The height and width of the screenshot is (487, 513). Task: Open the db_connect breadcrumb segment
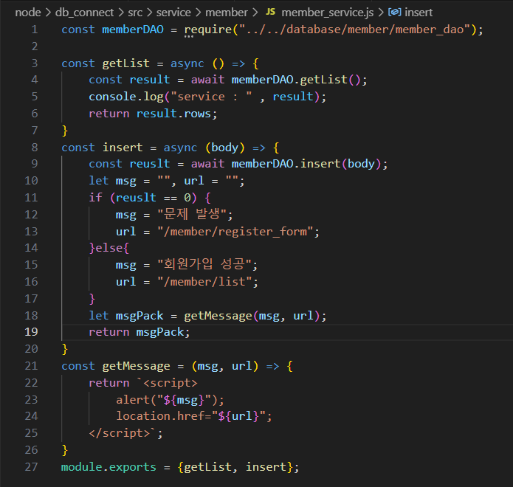(x=84, y=13)
